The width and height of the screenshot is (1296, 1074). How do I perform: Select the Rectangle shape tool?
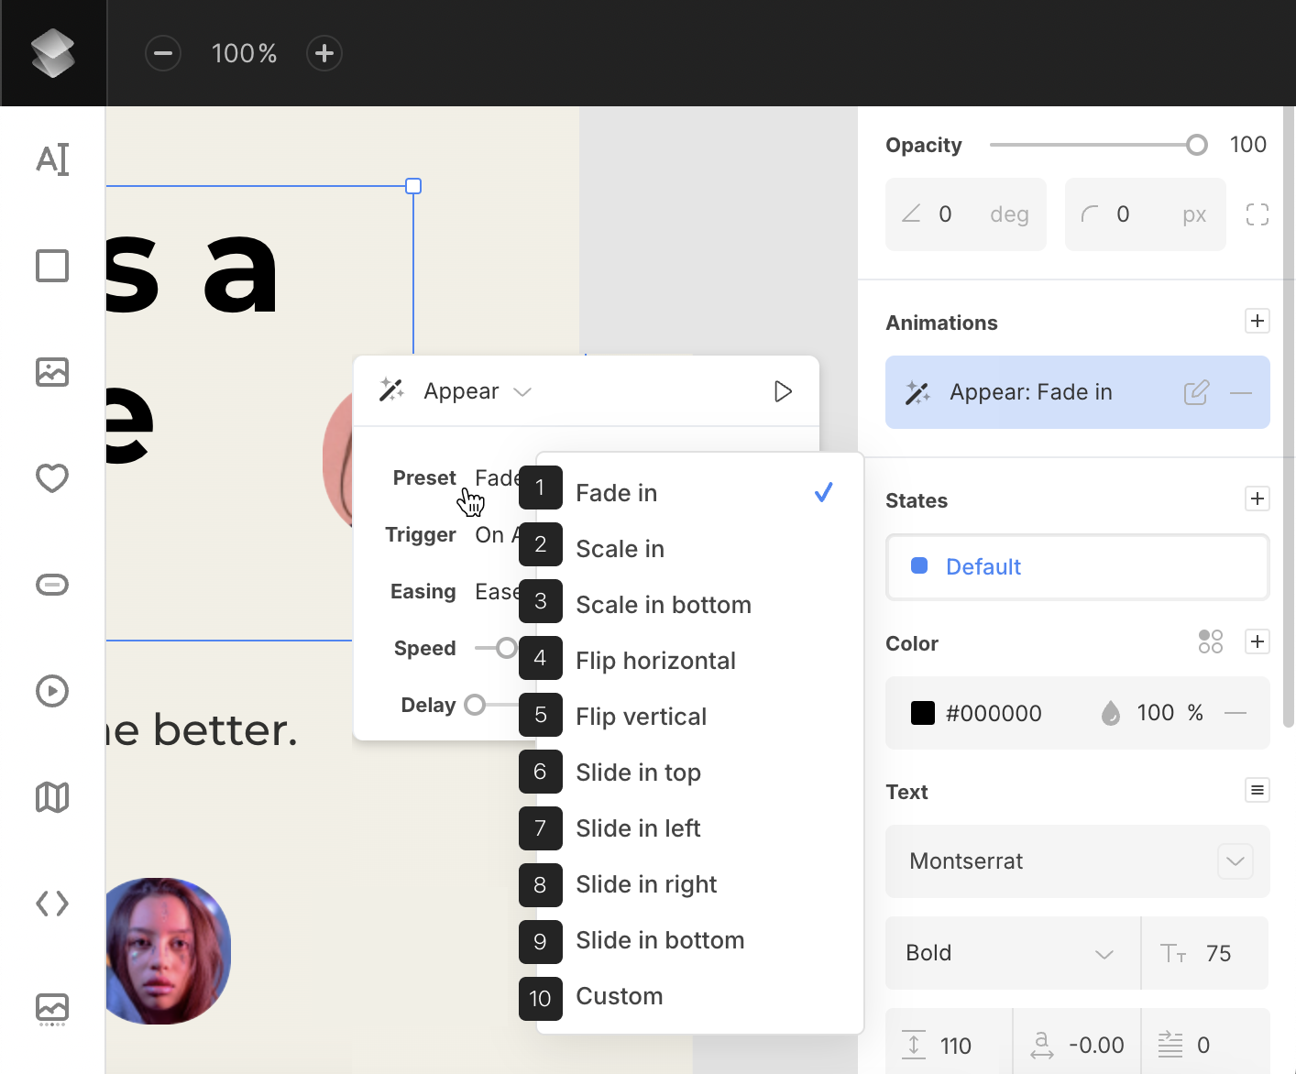tap(52, 266)
